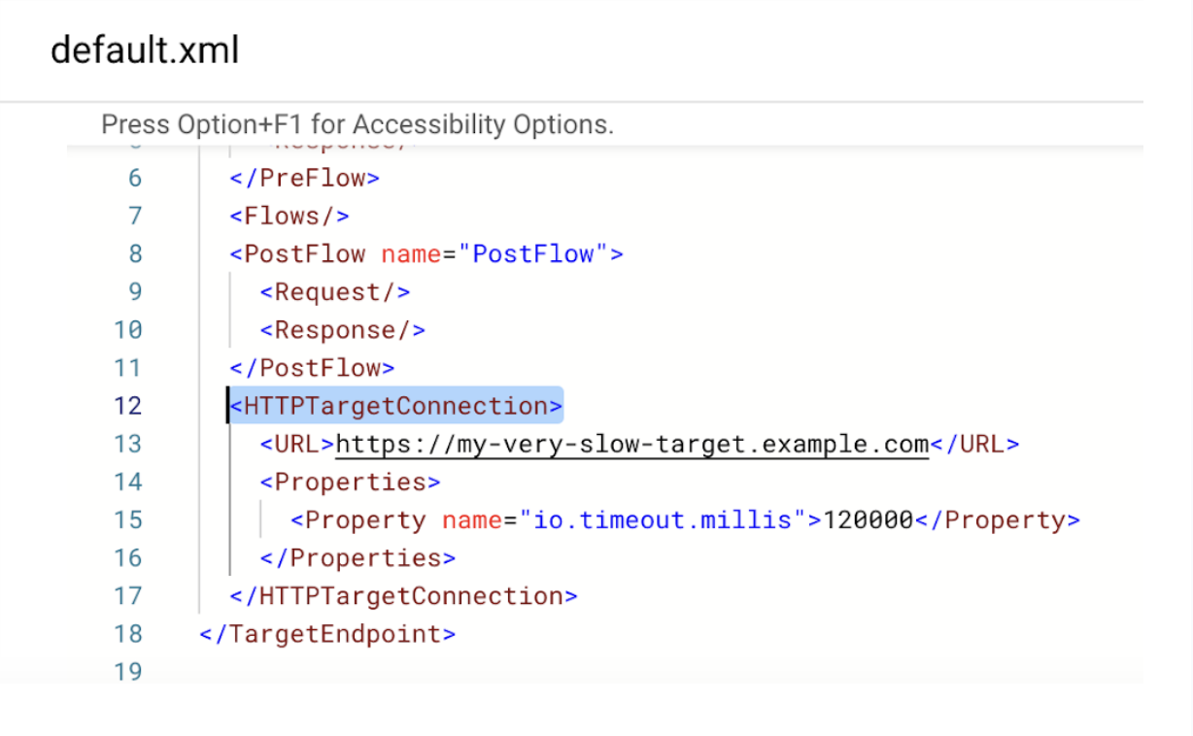Click the closing HTTPTargetConnection tag
The image size is (1193, 736).
403,596
